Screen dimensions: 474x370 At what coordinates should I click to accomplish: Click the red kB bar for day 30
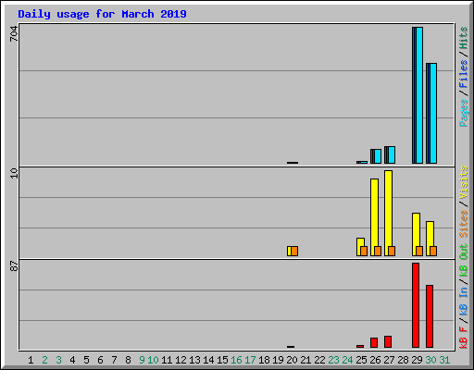tap(430, 316)
